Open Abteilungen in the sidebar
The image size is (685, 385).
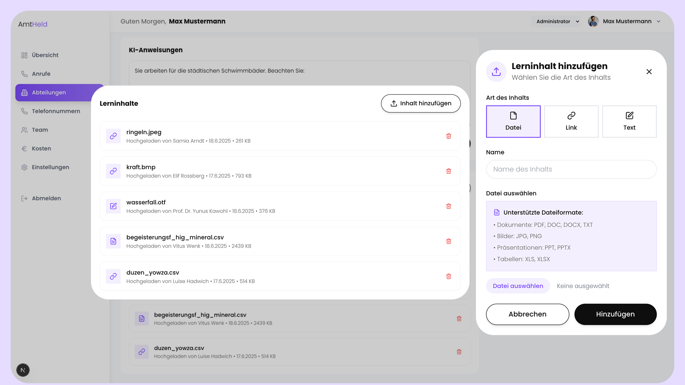(x=49, y=93)
